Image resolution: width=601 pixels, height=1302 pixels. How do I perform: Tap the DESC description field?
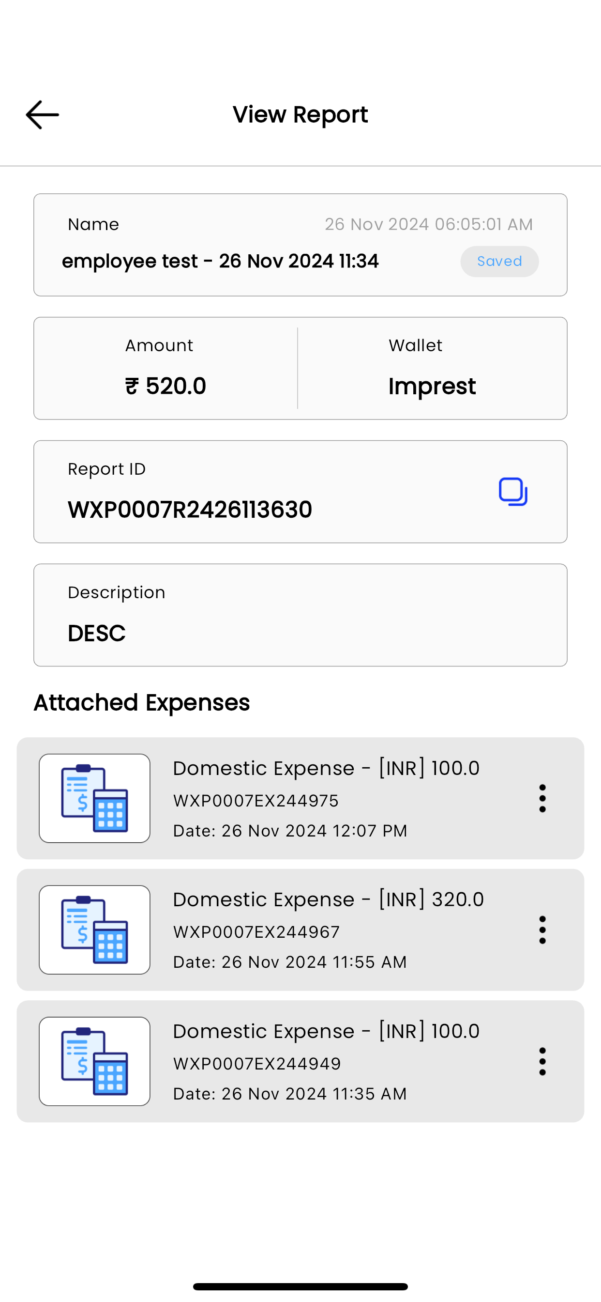pyautogui.click(x=300, y=615)
